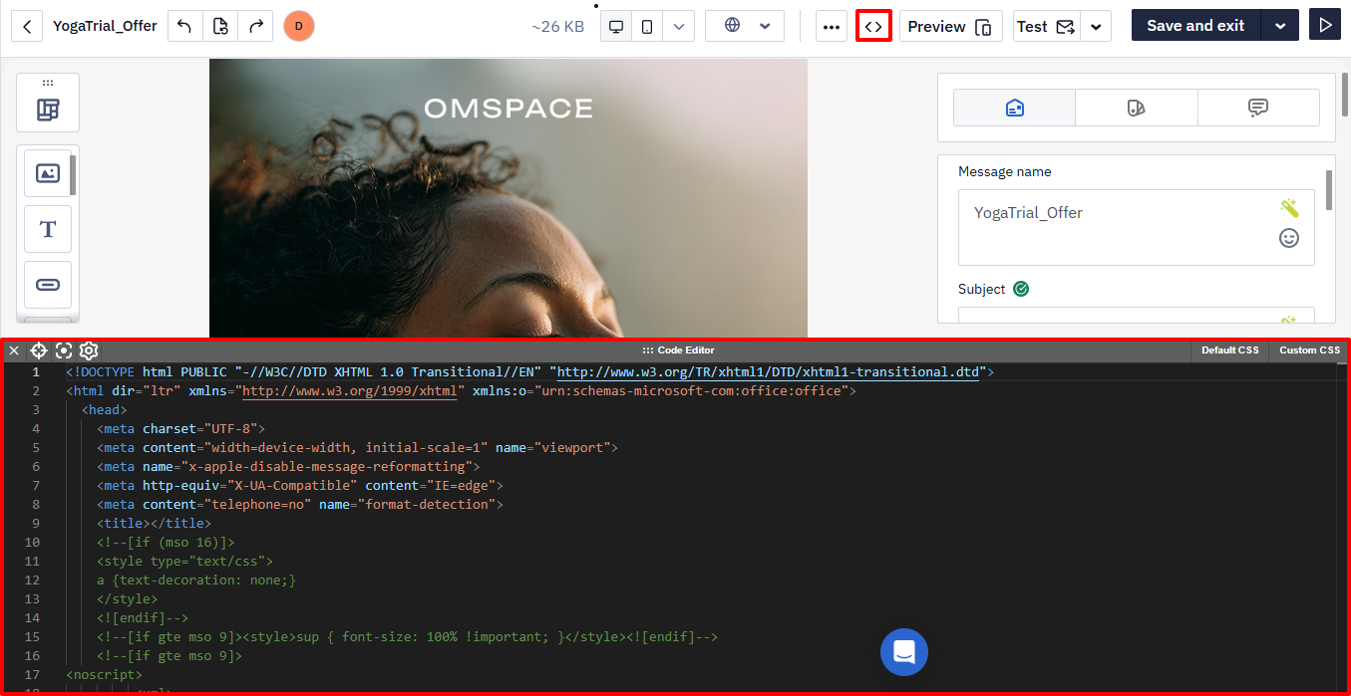The height and width of the screenshot is (696, 1351).
Task: Switch to desktop view
Action: pyautogui.click(x=616, y=26)
